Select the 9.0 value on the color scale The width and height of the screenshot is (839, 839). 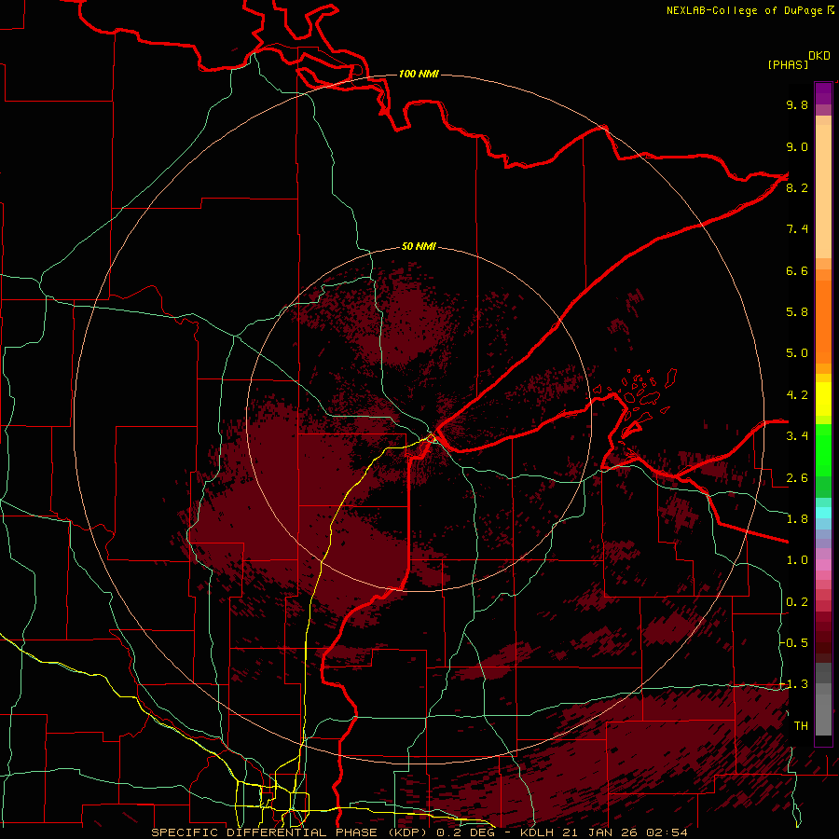(x=797, y=146)
